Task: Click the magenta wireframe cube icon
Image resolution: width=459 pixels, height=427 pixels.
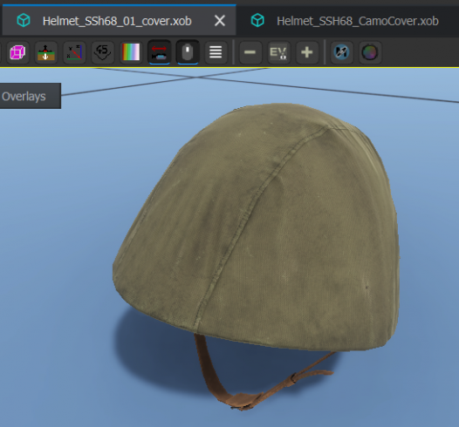Action: [17, 52]
